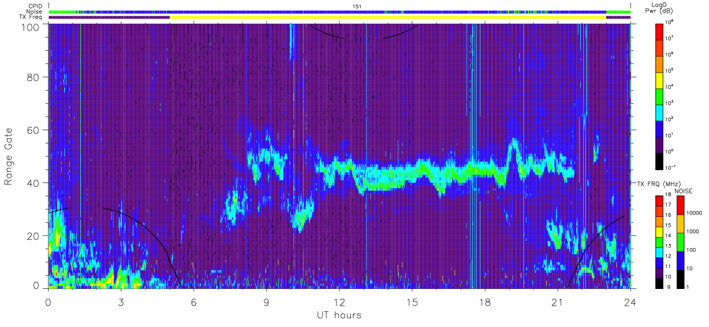Screen dimensions: 709x327
Task: Click UT hours tick label 9
Action: [267, 302]
